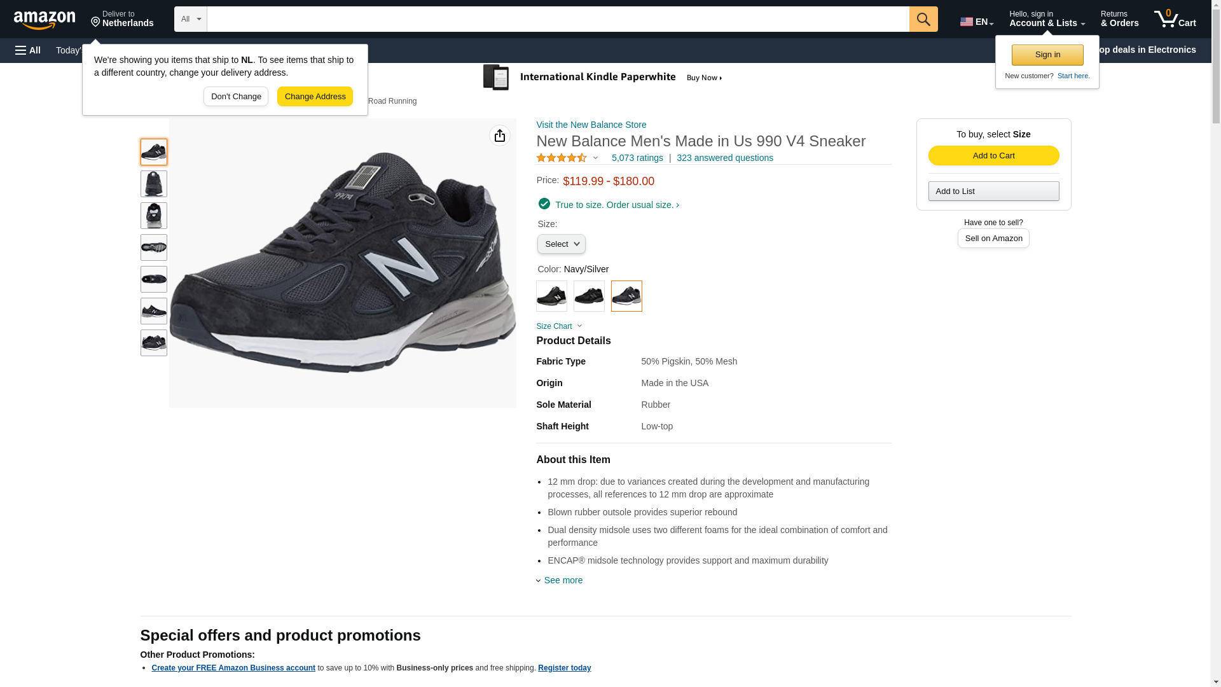Viewport: 1221px width, 687px height.
Task: Choose the first black color swatch
Action: coord(551,296)
